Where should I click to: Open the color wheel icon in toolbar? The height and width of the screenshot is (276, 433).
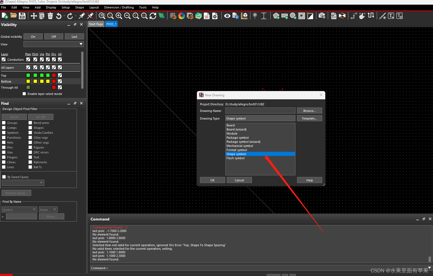click(x=181, y=16)
